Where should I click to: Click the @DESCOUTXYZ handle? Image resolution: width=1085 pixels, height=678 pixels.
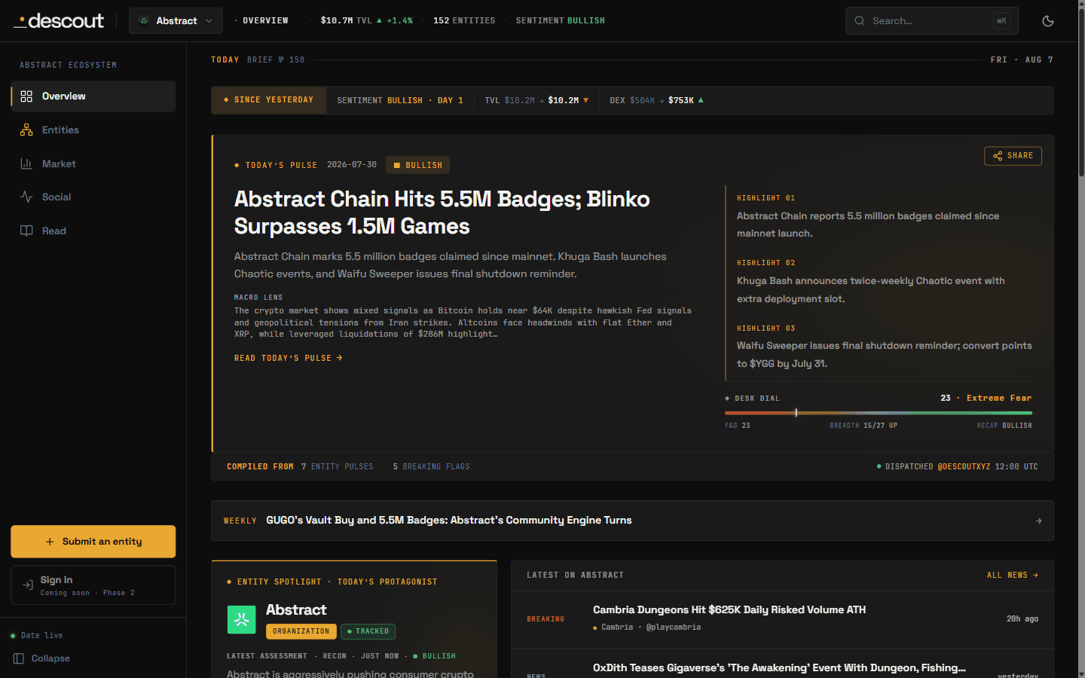964,467
